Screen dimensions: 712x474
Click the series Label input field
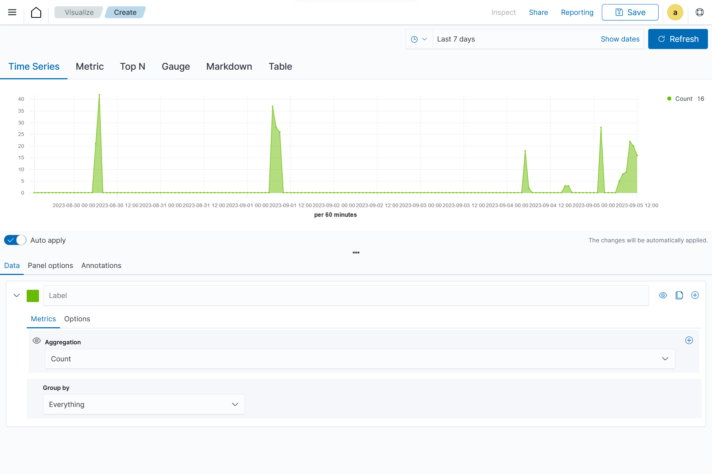click(x=346, y=295)
